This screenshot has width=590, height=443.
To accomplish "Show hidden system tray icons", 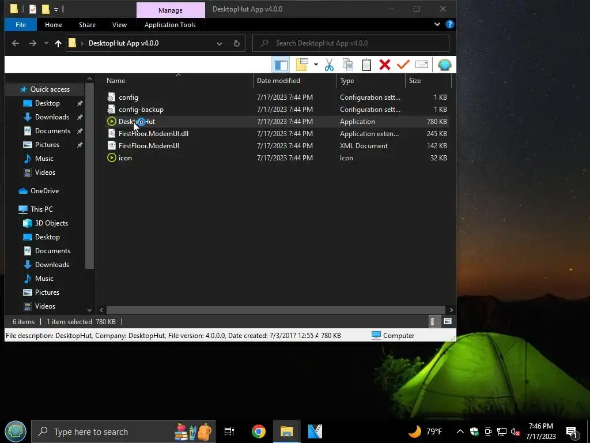I will click(460, 431).
